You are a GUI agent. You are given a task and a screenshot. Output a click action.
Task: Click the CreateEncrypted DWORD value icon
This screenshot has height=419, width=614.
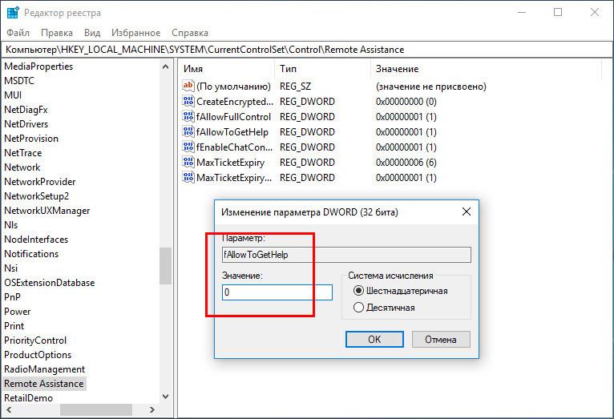coord(188,101)
